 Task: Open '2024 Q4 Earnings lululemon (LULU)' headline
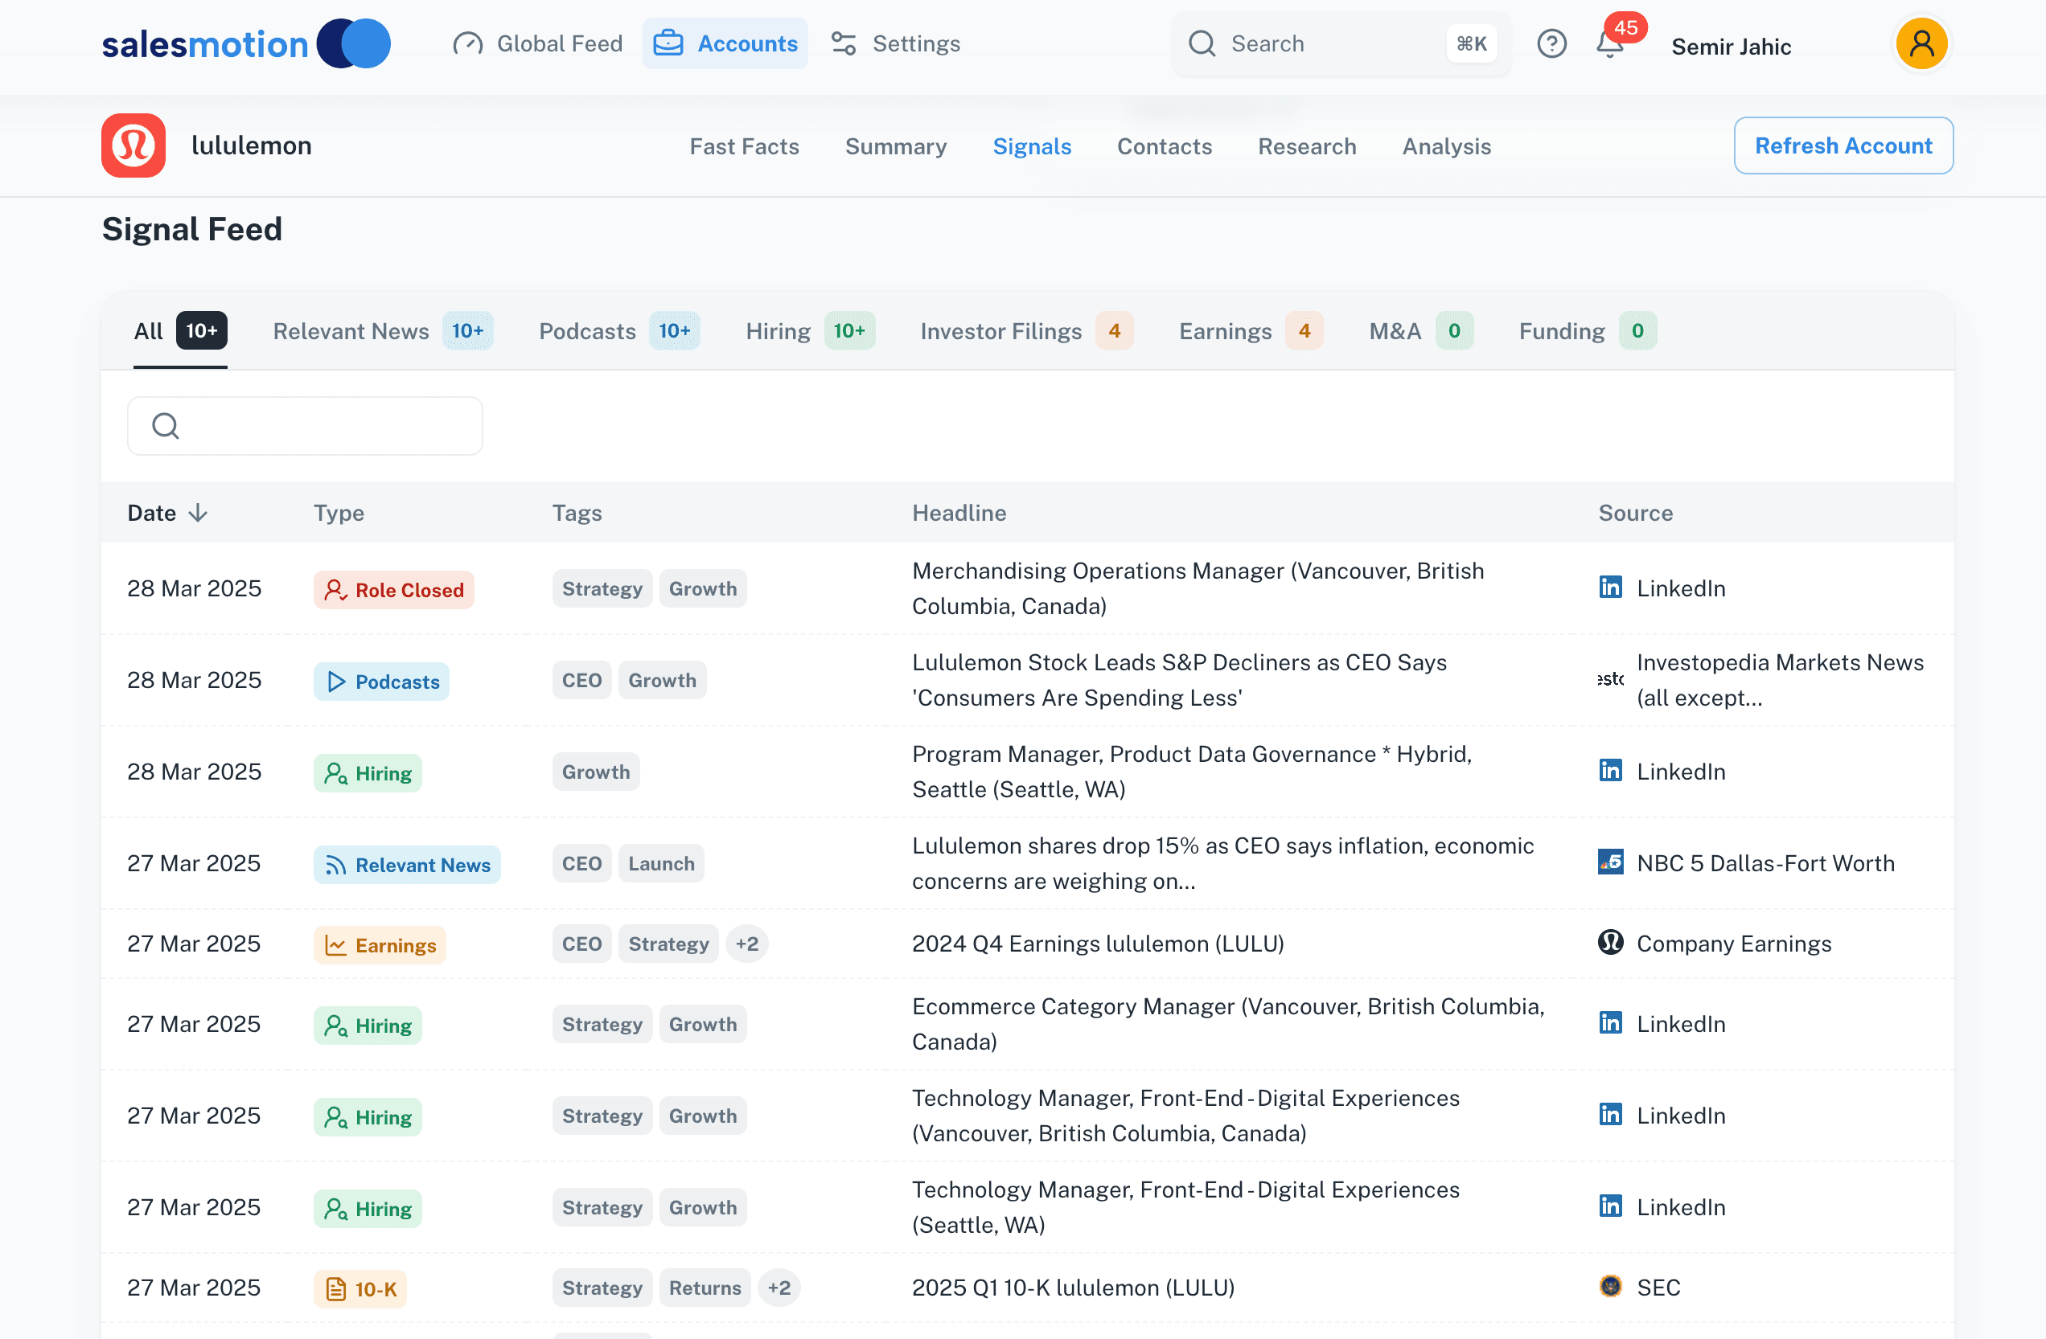point(1098,944)
